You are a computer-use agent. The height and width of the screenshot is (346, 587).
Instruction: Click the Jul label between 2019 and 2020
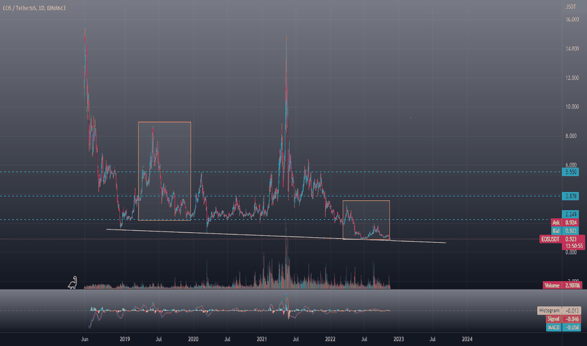coord(159,339)
